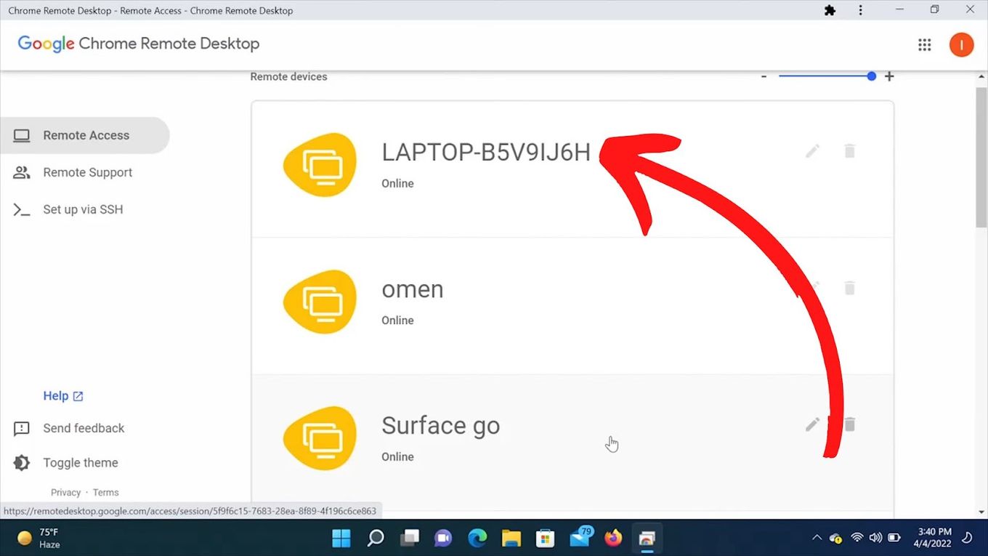The width and height of the screenshot is (988, 556).
Task: Open the Chrome three-dot menu
Action: 861,10
